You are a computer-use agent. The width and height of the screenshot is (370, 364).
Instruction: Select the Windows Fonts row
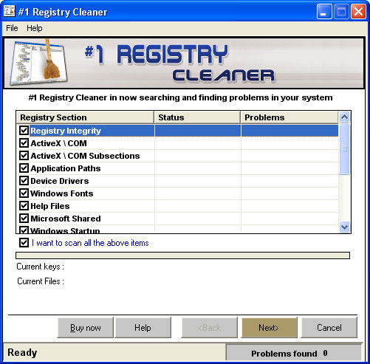tap(177, 193)
